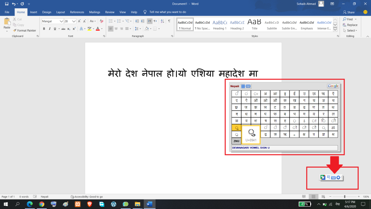Viewport: 371px width, 209px height.
Task: Select Devanagari vowel sign U key
Action: (x=236, y=128)
